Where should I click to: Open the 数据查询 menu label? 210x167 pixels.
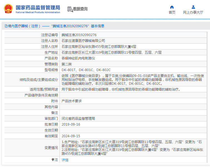click(x=80, y=9)
